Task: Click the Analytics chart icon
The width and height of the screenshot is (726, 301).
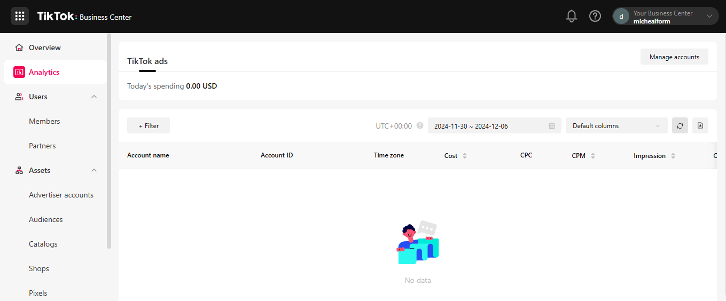Action: tap(19, 72)
